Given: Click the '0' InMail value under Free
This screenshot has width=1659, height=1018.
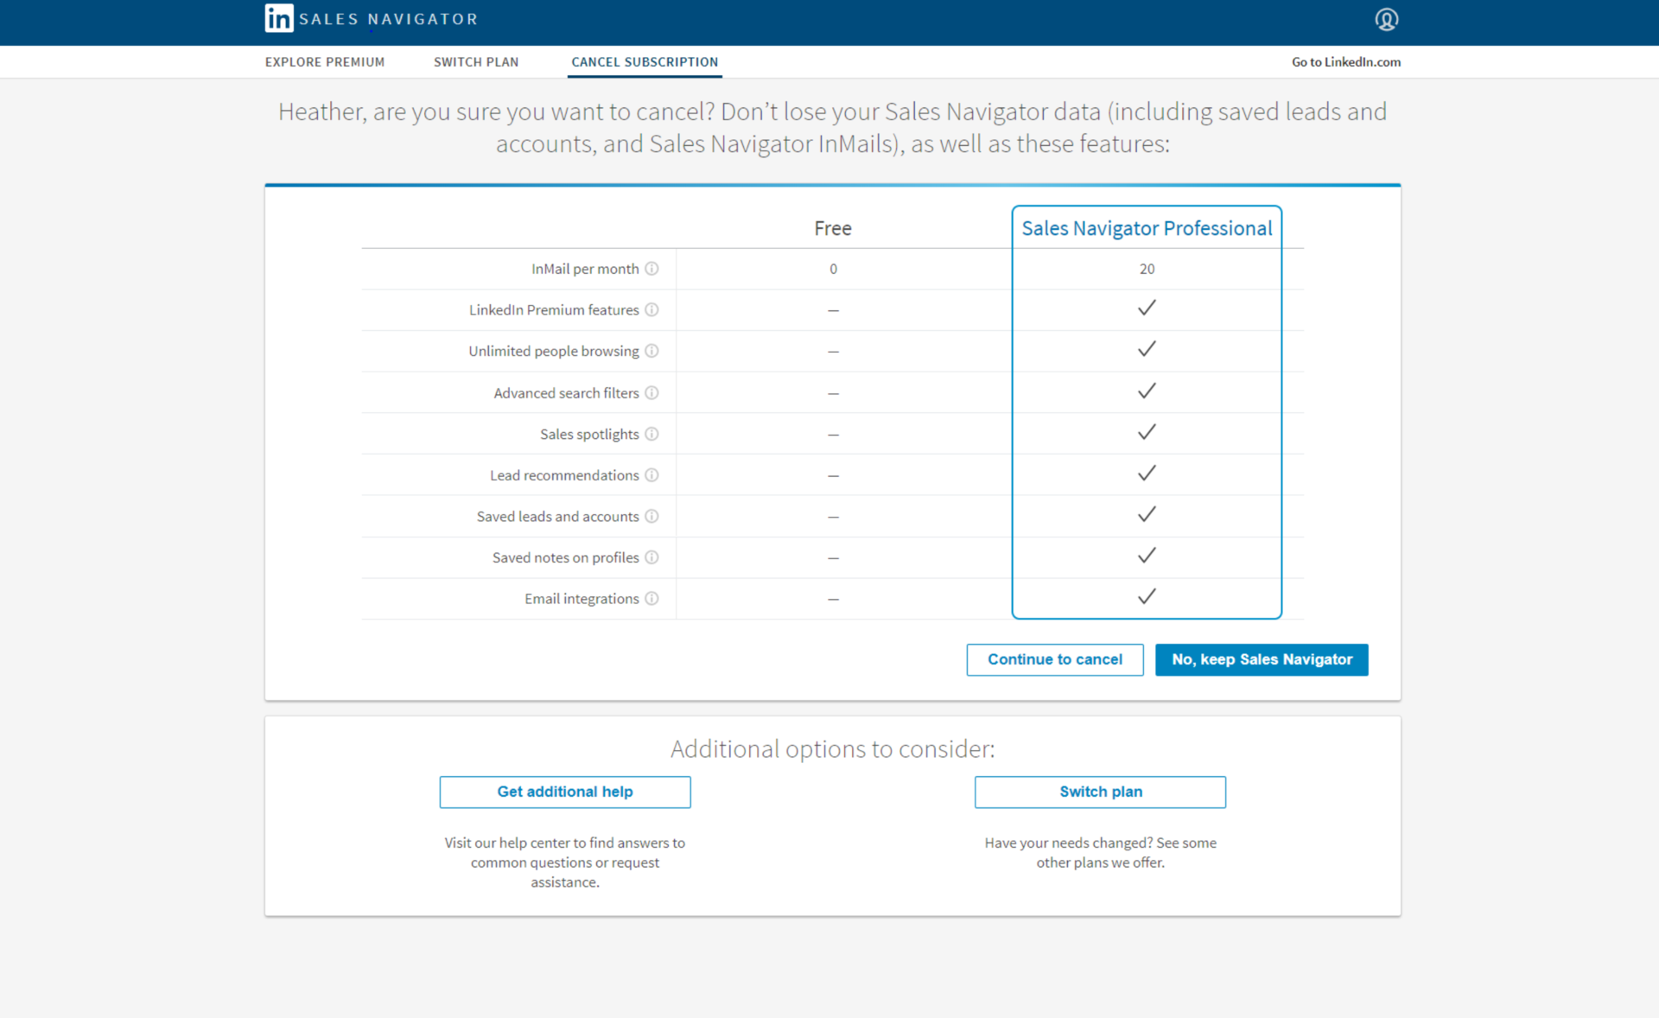Looking at the screenshot, I should [833, 269].
